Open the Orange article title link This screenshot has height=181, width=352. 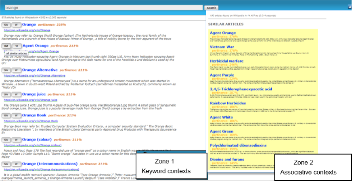(x=29, y=25)
